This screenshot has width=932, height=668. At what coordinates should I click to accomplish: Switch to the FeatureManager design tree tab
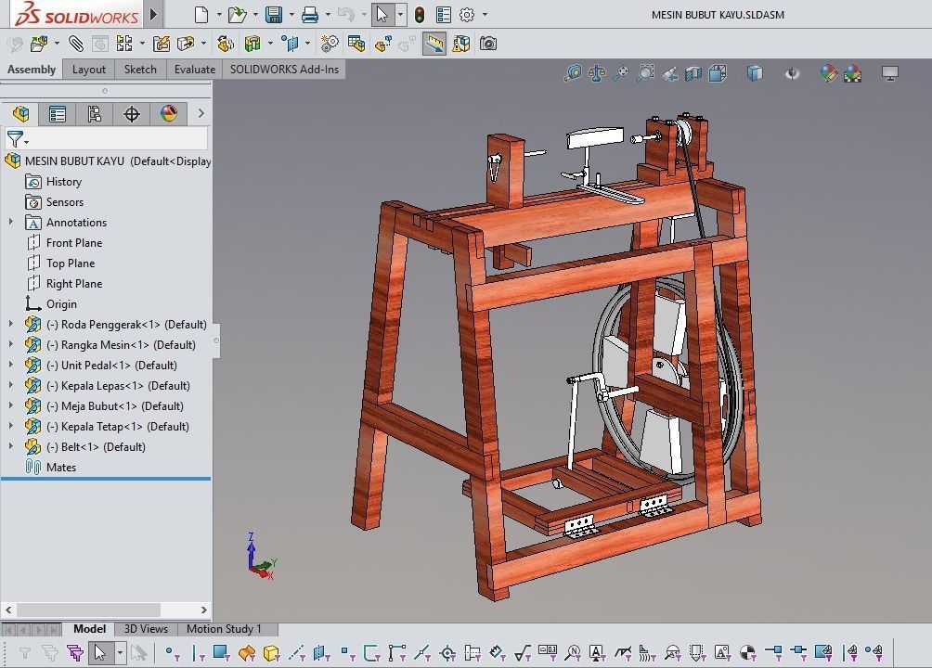pos(20,113)
